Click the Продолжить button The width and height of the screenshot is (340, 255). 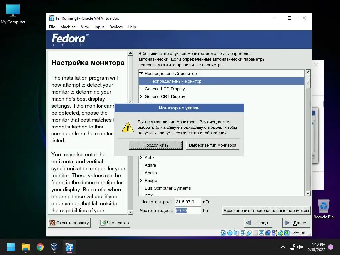[156, 145]
